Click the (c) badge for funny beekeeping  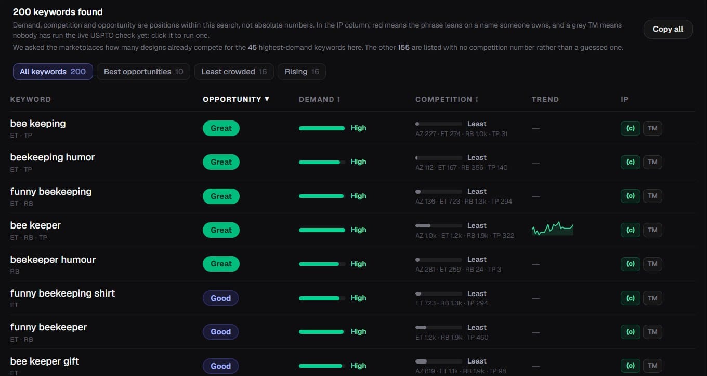(630, 196)
